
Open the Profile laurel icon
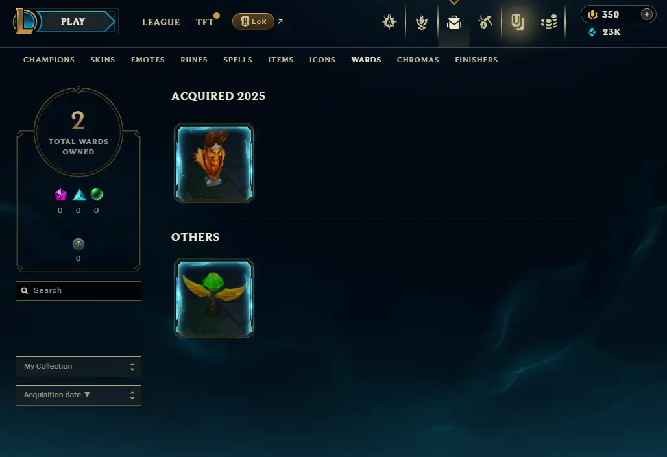(x=422, y=21)
